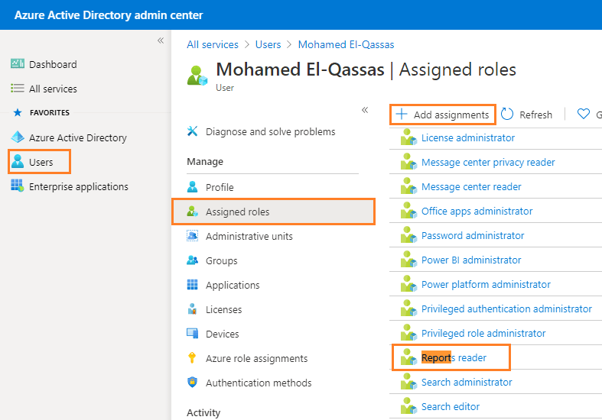Open the Licenses menu item
Screen dimensions: 602x420
click(x=224, y=309)
